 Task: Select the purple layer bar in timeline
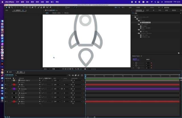[x=133, y=89]
